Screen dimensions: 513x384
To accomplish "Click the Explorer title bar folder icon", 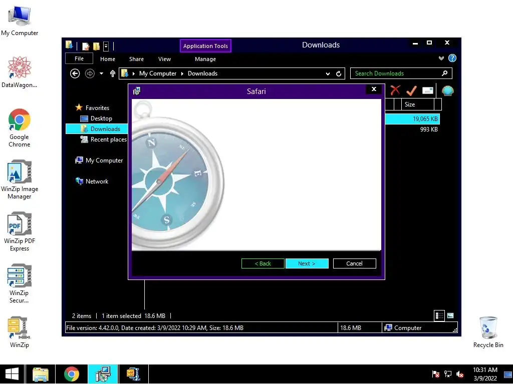I will click(x=69, y=44).
